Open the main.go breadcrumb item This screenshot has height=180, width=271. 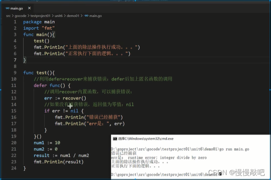coord(96,16)
